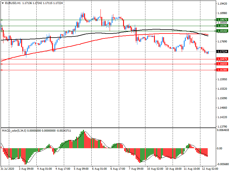Click the 1.15090 price axis value
229x172 pixels.
pyautogui.click(x=222, y=98)
